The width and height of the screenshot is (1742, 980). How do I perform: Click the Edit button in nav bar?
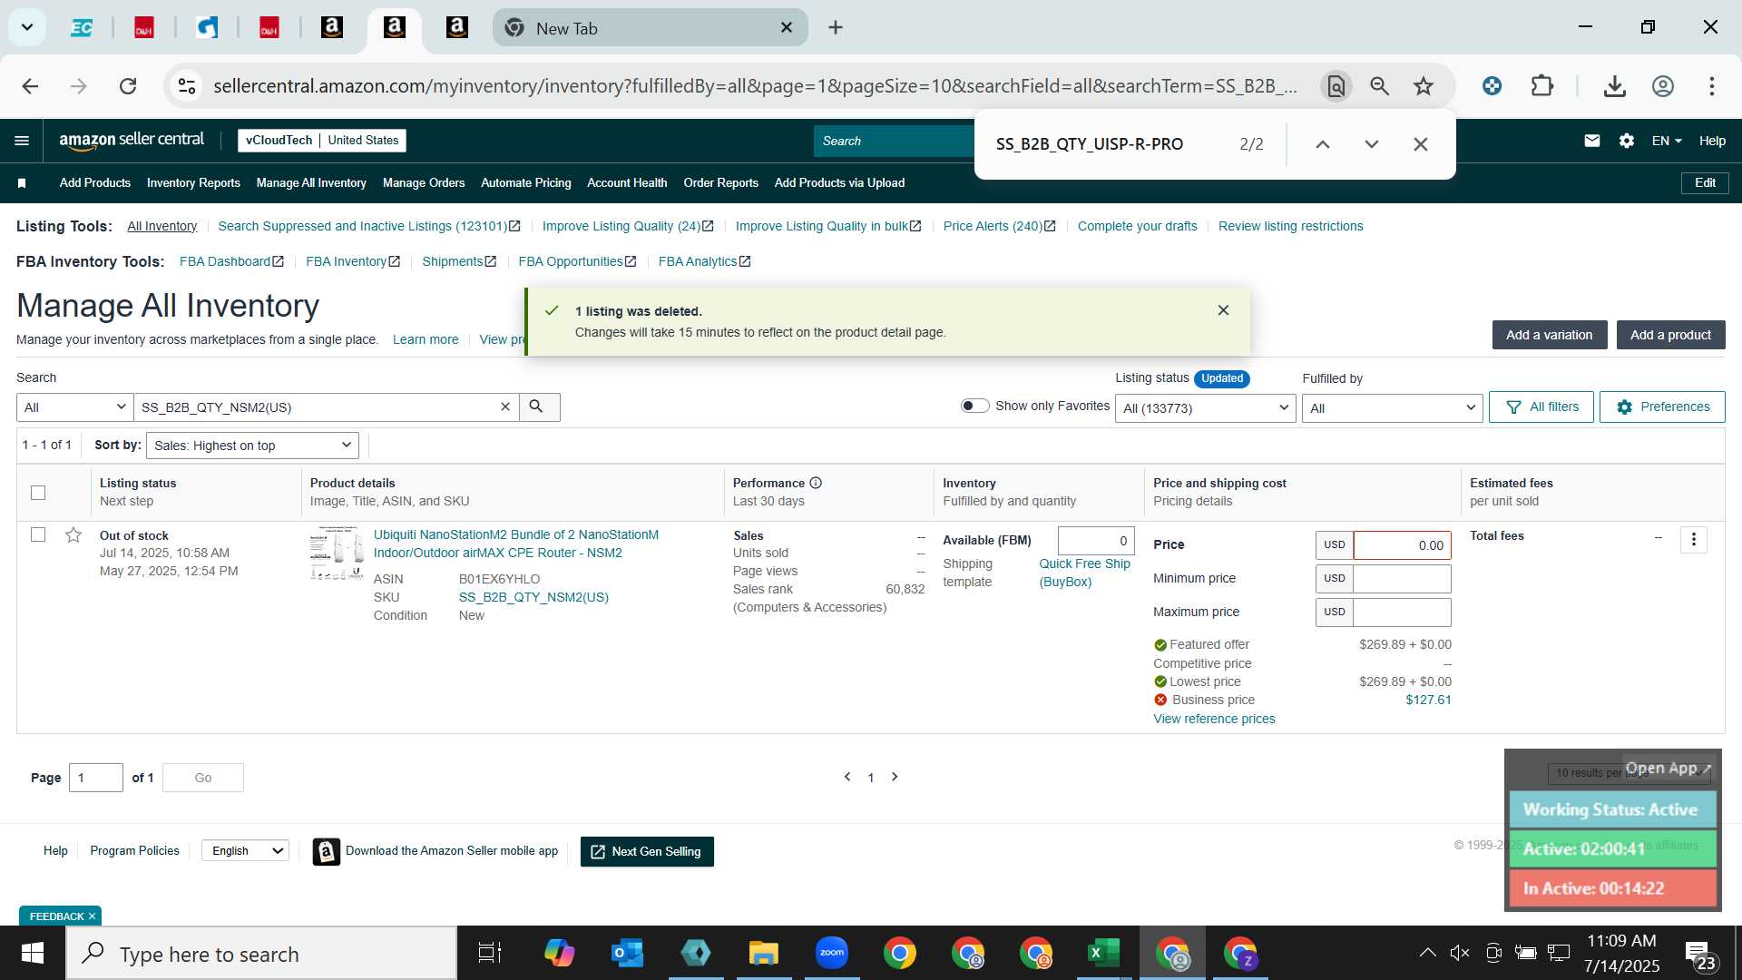pos(1705,183)
